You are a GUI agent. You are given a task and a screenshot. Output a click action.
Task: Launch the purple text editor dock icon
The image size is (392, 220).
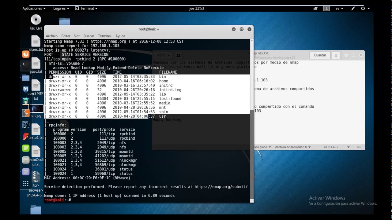tap(26, 172)
